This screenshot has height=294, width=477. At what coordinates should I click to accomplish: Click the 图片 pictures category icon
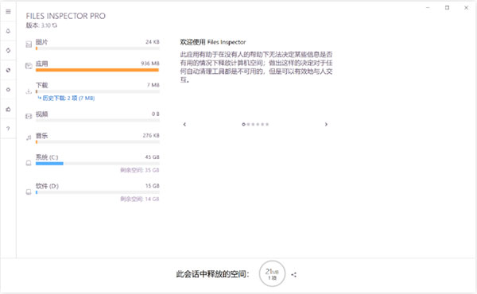29,44
